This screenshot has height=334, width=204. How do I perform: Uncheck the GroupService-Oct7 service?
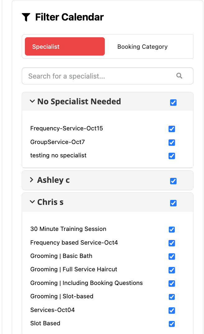pos(172,142)
